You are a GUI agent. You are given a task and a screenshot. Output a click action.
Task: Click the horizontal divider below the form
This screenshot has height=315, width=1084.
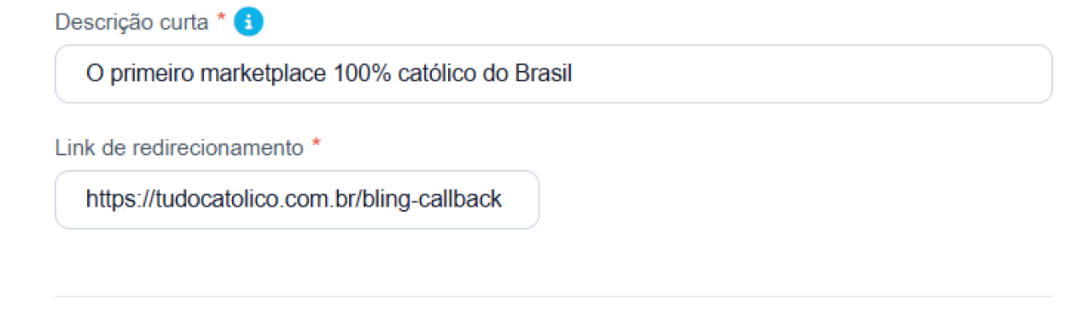tap(553, 296)
